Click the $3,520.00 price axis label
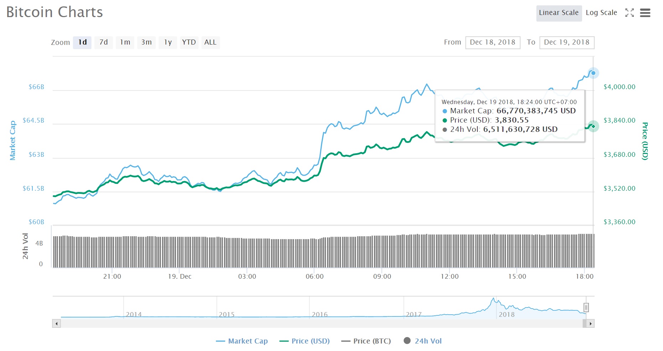This screenshot has width=663, height=351. 619,189
